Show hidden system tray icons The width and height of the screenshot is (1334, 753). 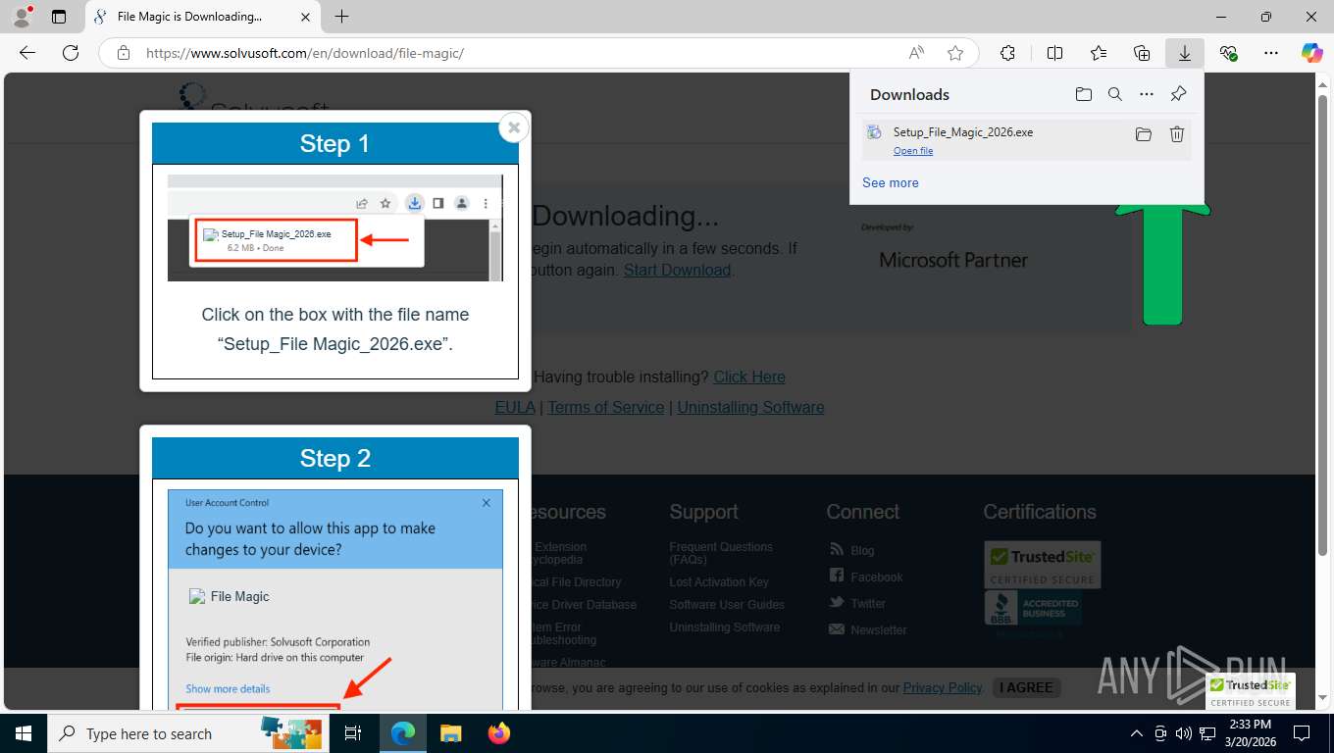click(1137, 733)
